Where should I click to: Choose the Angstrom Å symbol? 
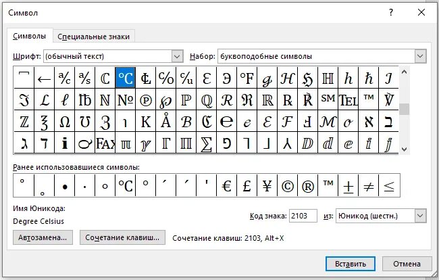coord(165,121)
